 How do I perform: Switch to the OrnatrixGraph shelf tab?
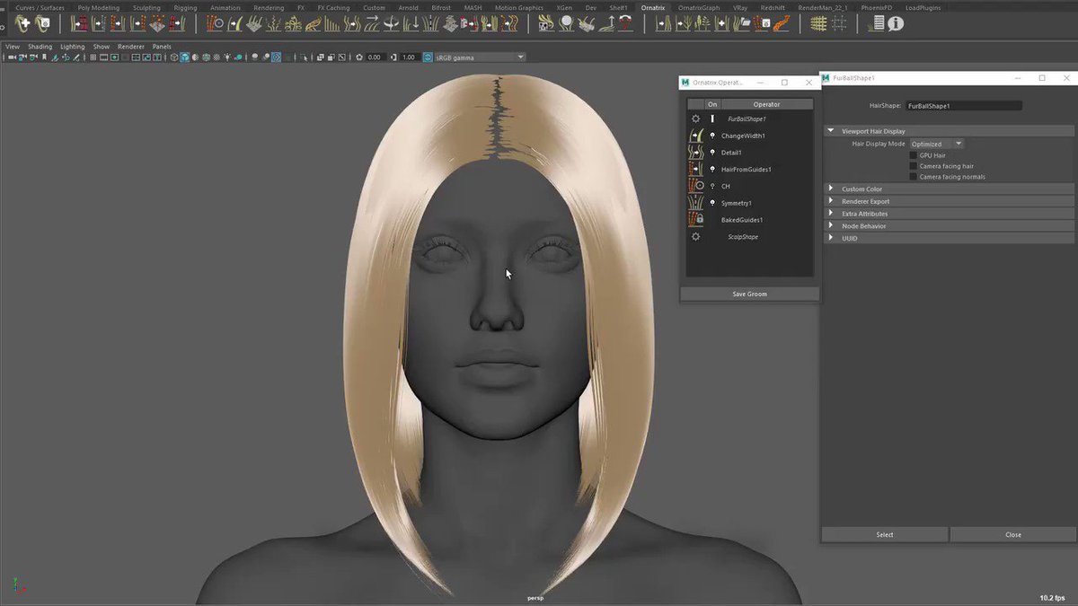coord(698,7)
